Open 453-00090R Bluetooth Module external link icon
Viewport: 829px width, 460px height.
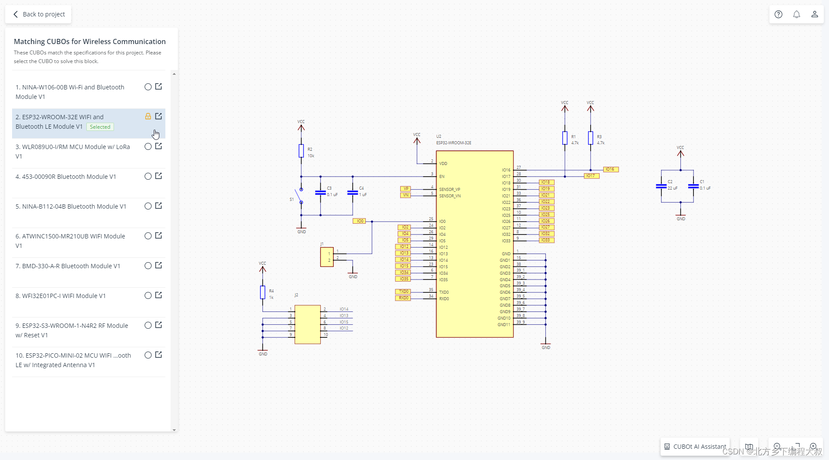pyautogui.click(x=158, y=176)
